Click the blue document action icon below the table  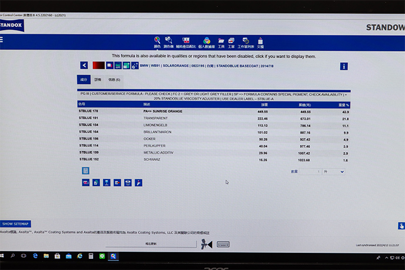click(96, 183)
